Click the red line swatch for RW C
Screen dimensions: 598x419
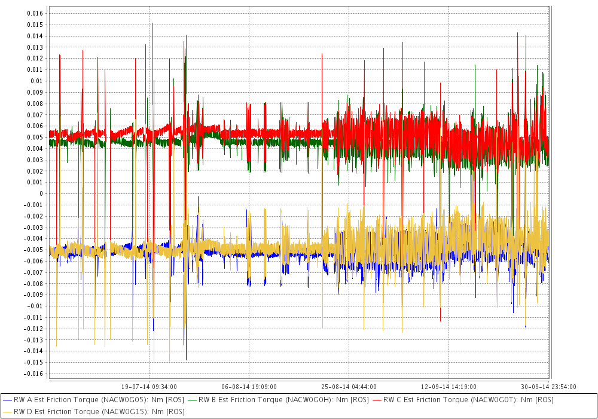pos(377,400)
